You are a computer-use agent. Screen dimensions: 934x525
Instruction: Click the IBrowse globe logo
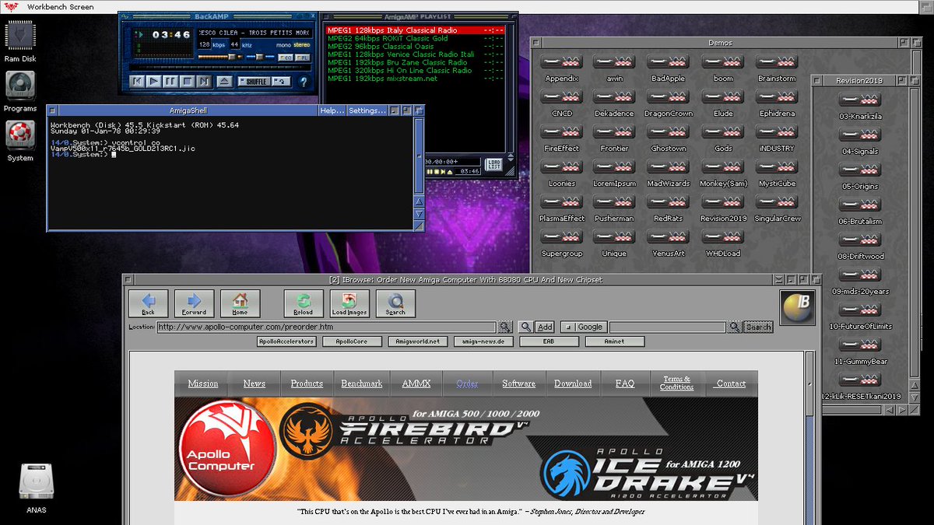(x=798, y=307)
